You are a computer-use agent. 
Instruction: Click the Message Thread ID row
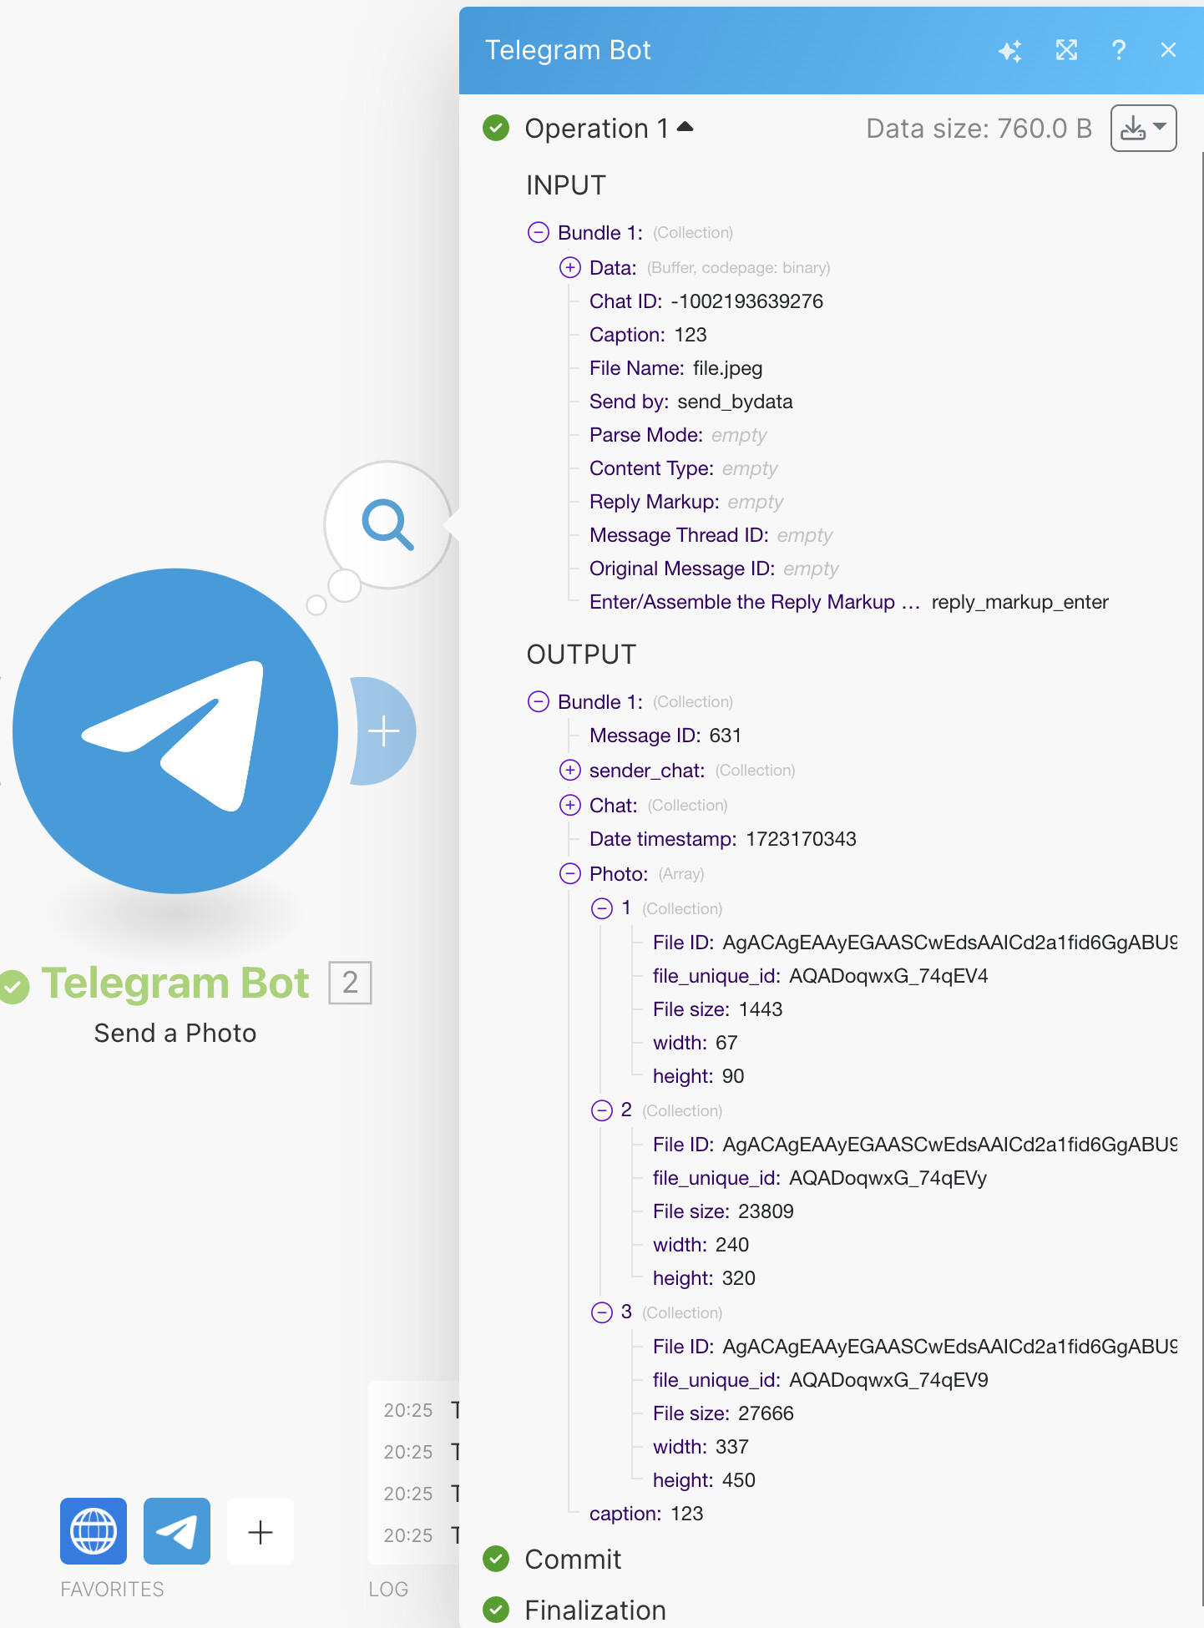click(x=711, y=535)
